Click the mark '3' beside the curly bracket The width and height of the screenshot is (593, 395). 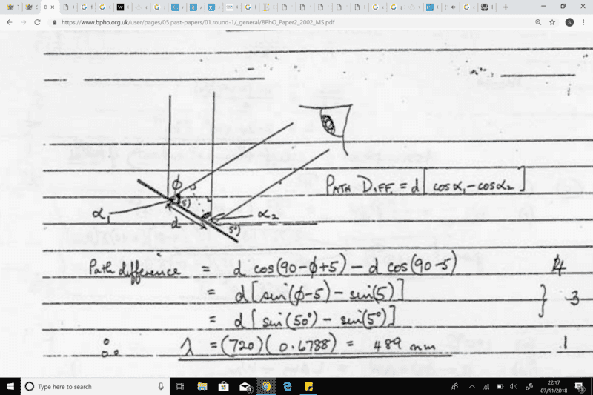coord(574,299)
